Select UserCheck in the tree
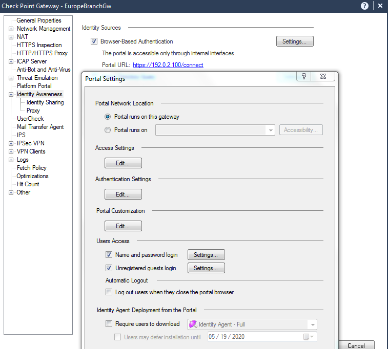Image resolution: width=388 pixels, height=349 pixels. pos(30,119)
